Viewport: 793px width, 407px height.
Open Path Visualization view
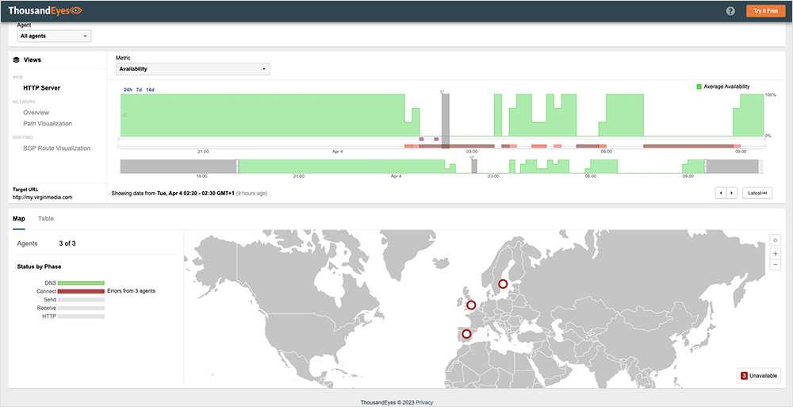pyautogui.click(x=48, y=124)
